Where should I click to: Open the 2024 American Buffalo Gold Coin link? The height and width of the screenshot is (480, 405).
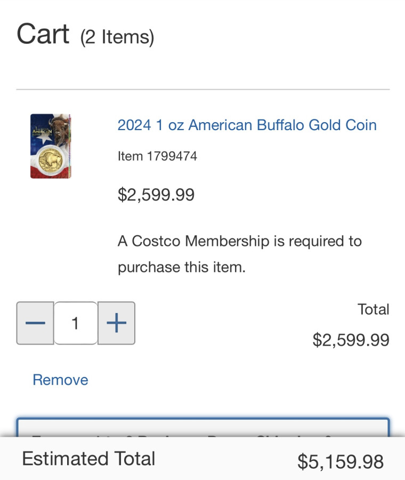pyautogui.click(x=247, y=125)
